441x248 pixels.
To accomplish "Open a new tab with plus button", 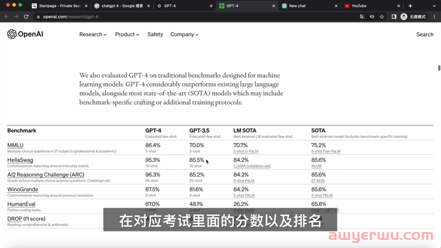I will [410, 6].
